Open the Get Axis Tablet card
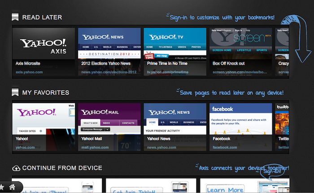This screenshot has width=314, height=193. [150, 186]
